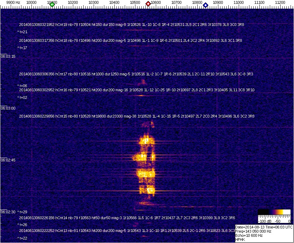The height and width of the screenshot is (243, 294).
Task: Click the 06:02:45 time marker
Action: point(8,160)
